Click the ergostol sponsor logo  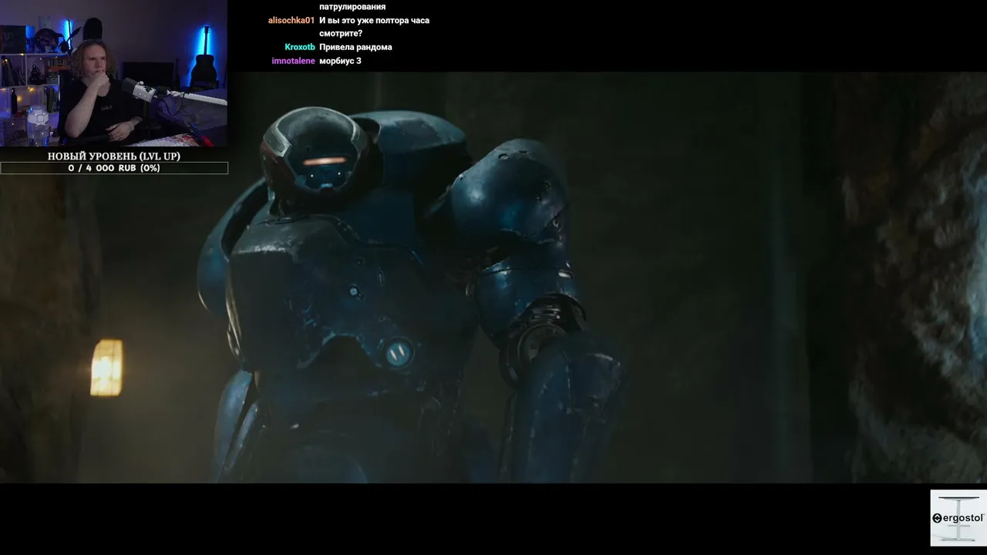[x=958, y=518]
